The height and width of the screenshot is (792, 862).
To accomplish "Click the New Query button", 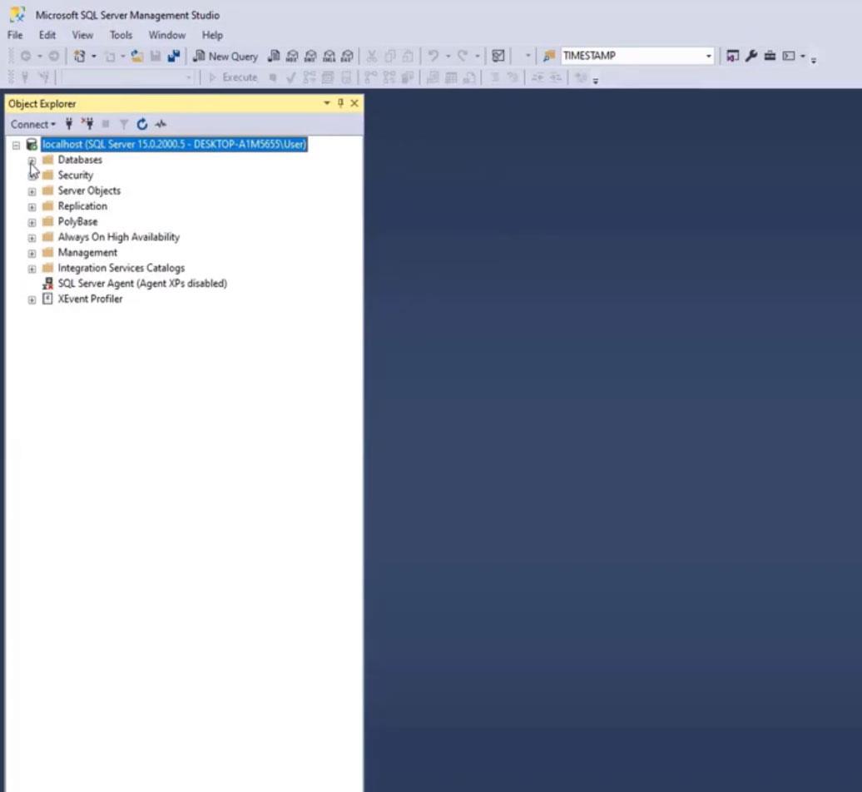I will pos(226,56).
